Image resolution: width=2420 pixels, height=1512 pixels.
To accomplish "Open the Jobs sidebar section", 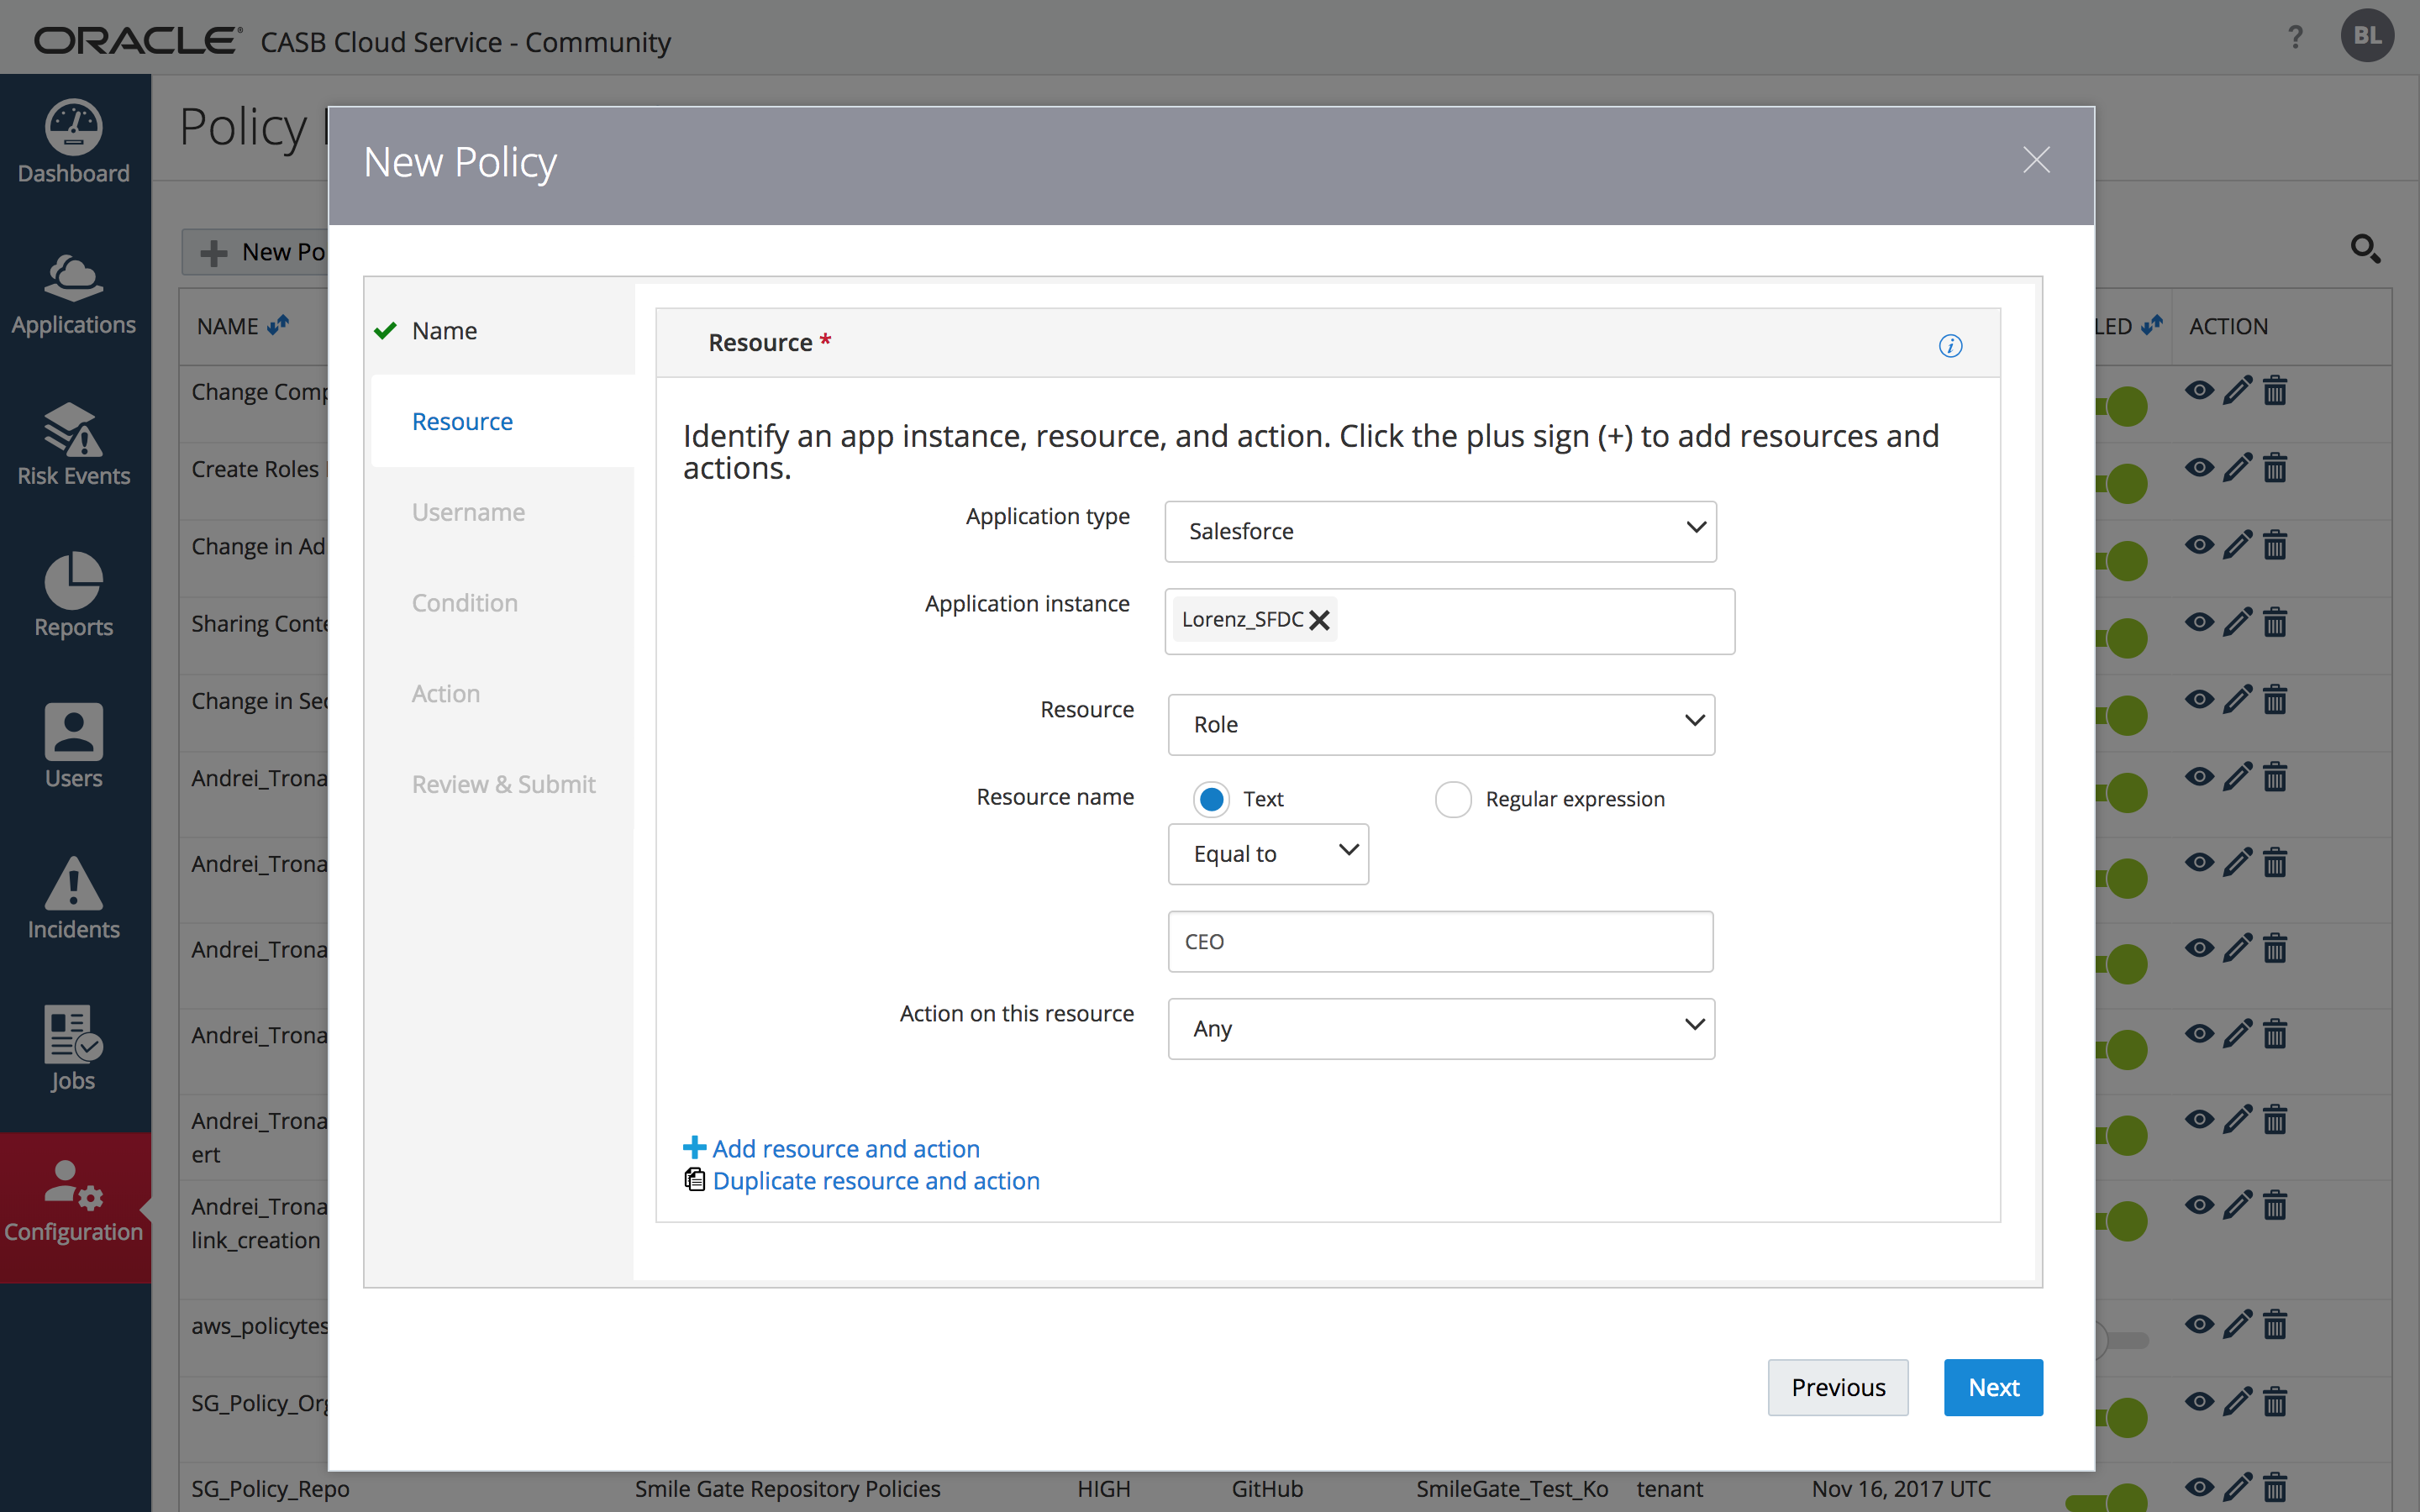I will [74, 1049].
